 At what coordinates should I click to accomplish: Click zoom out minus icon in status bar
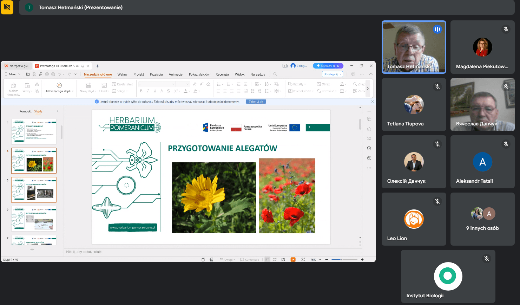tap(327, 260)
